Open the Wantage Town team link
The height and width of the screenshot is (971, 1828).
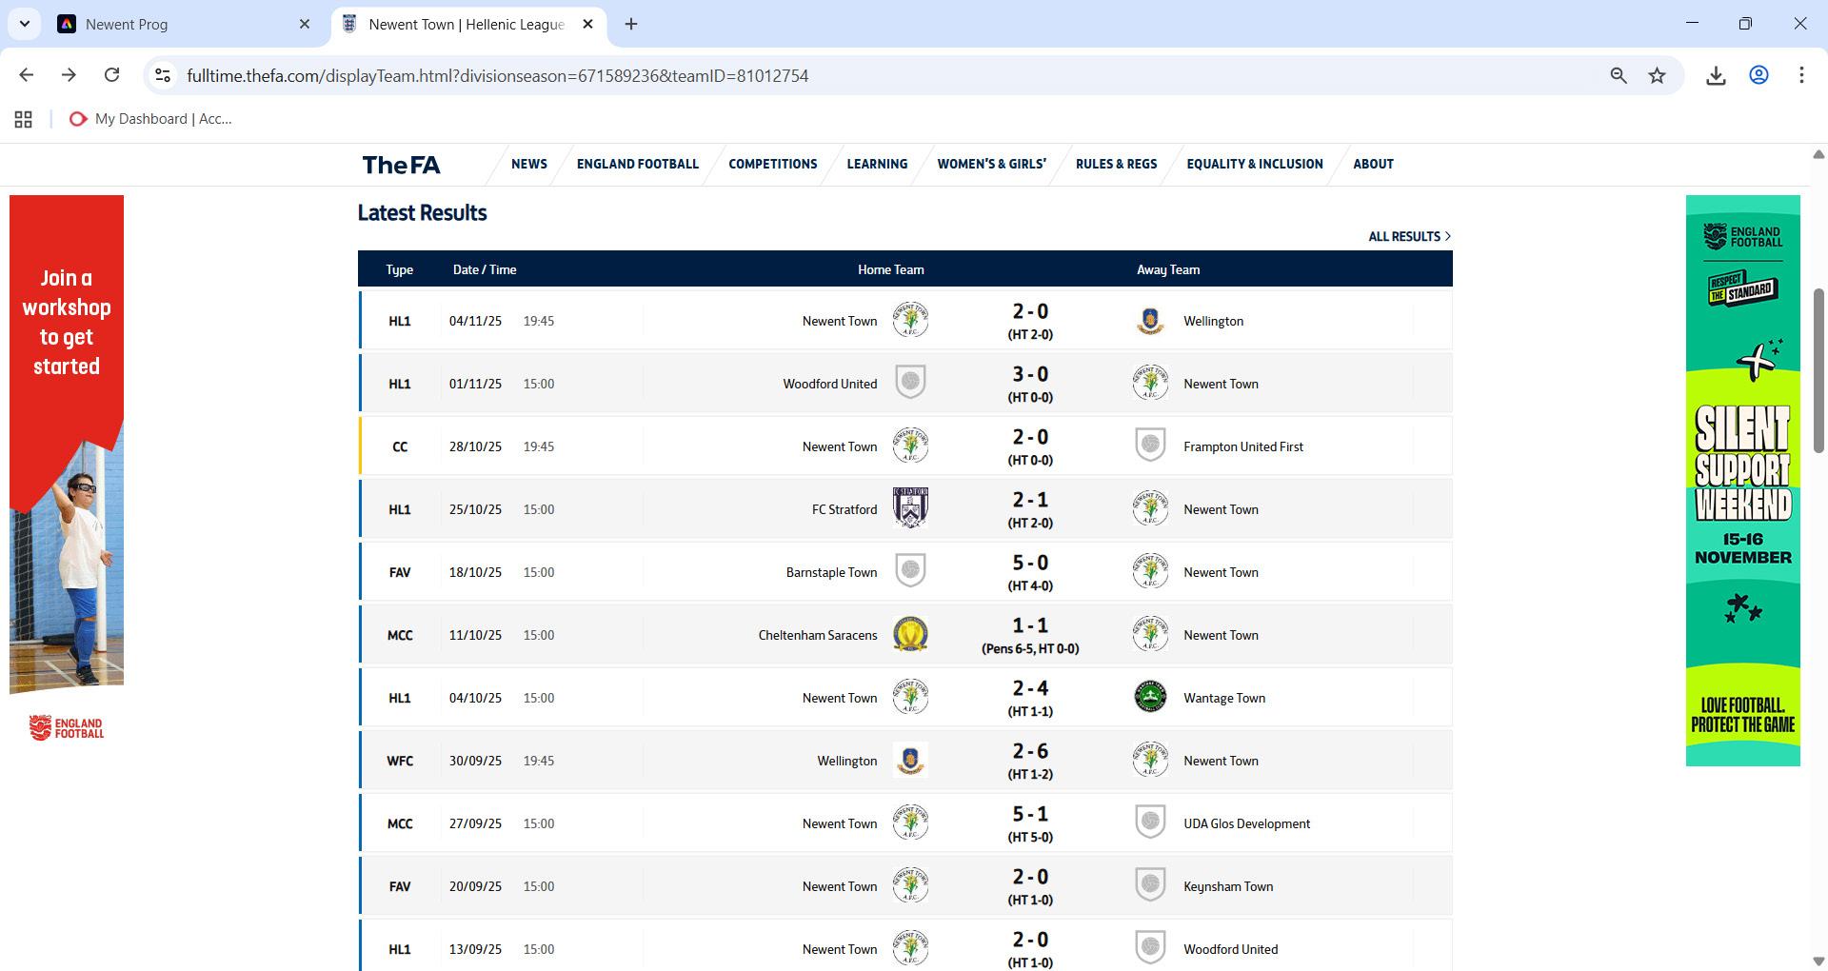[x=1224, y=698]
